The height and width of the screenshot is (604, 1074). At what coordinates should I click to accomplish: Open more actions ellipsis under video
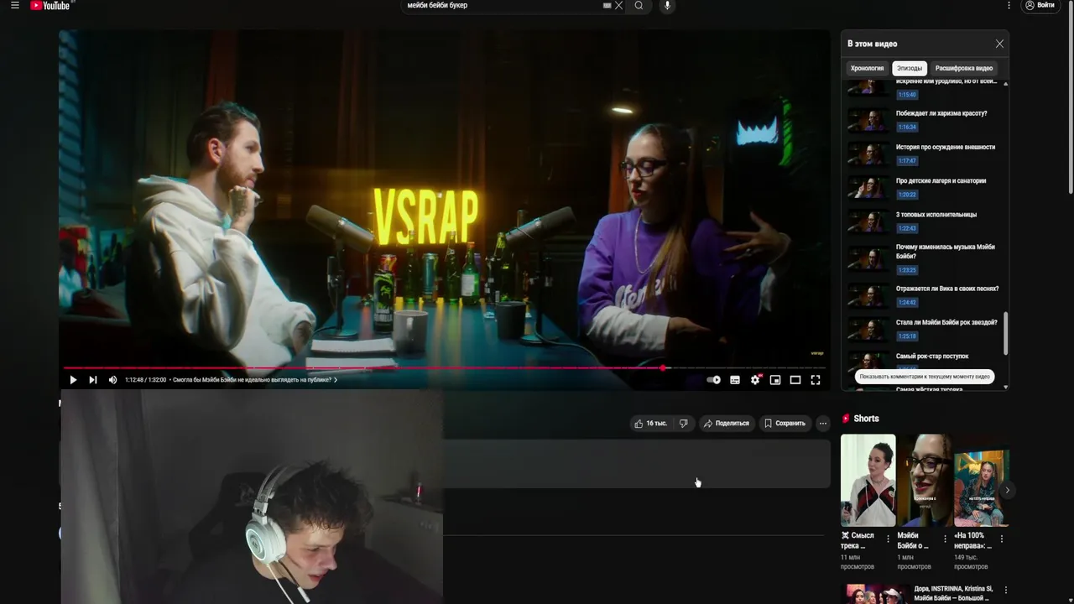pyautogui.click(x=823, y=424)
